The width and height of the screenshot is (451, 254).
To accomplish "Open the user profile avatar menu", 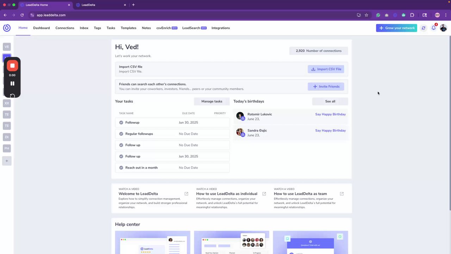I will click(443, 28).
